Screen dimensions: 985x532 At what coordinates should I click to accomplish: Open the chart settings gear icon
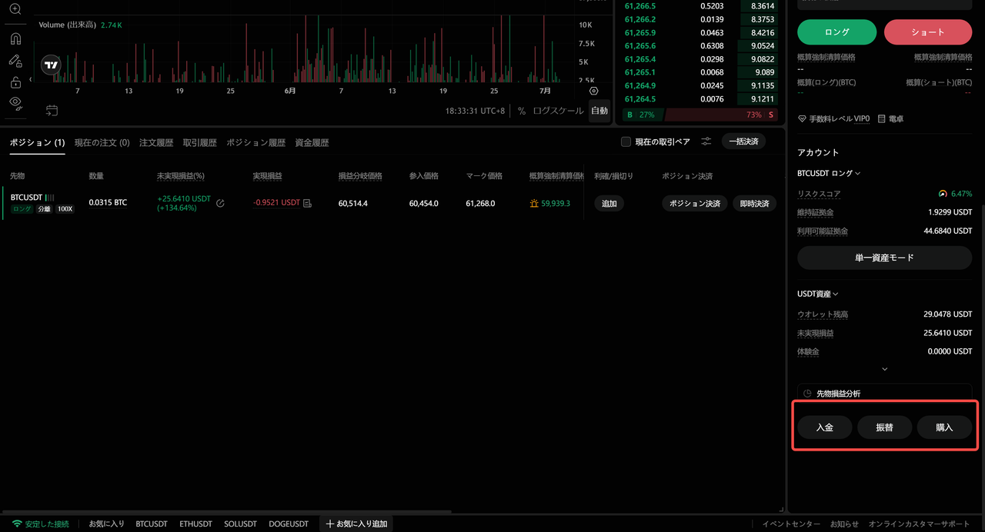pyautogui.click(x=593, y=91)
